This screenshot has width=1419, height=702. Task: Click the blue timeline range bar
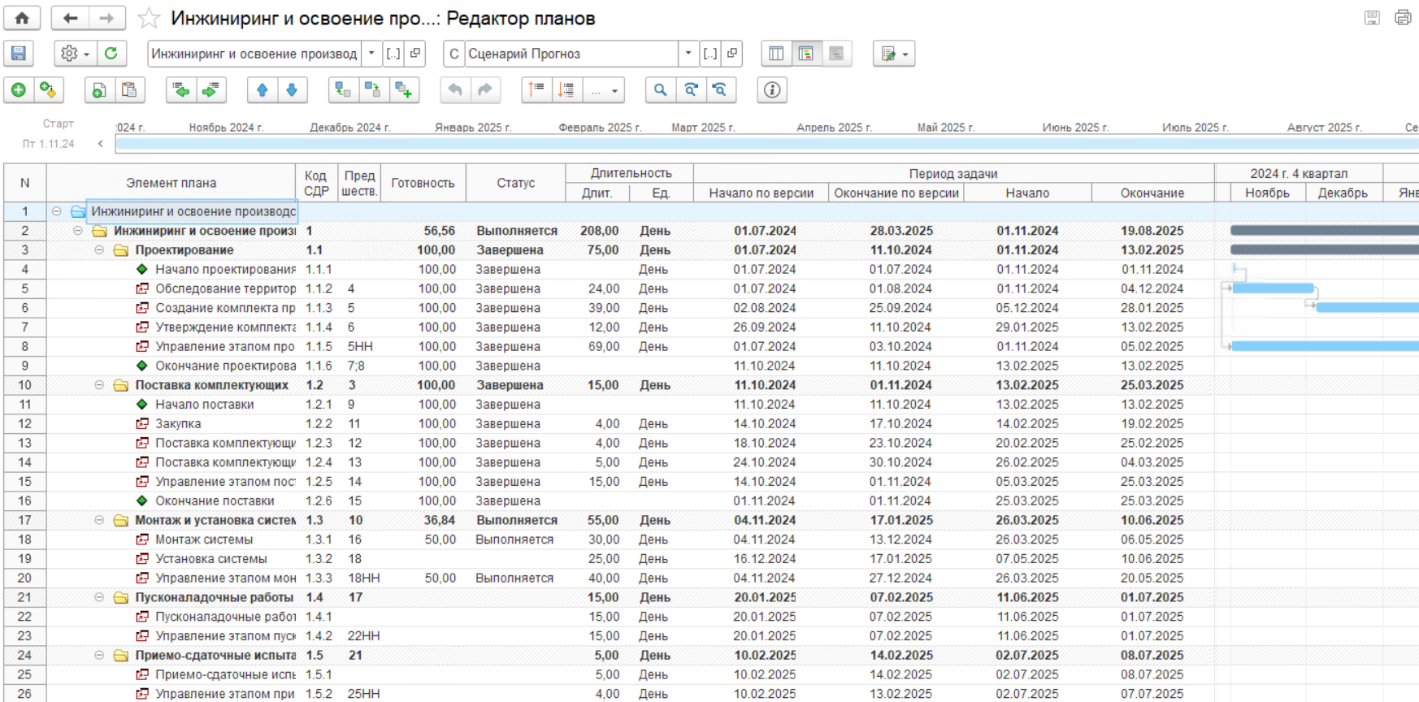pos(764,144)
